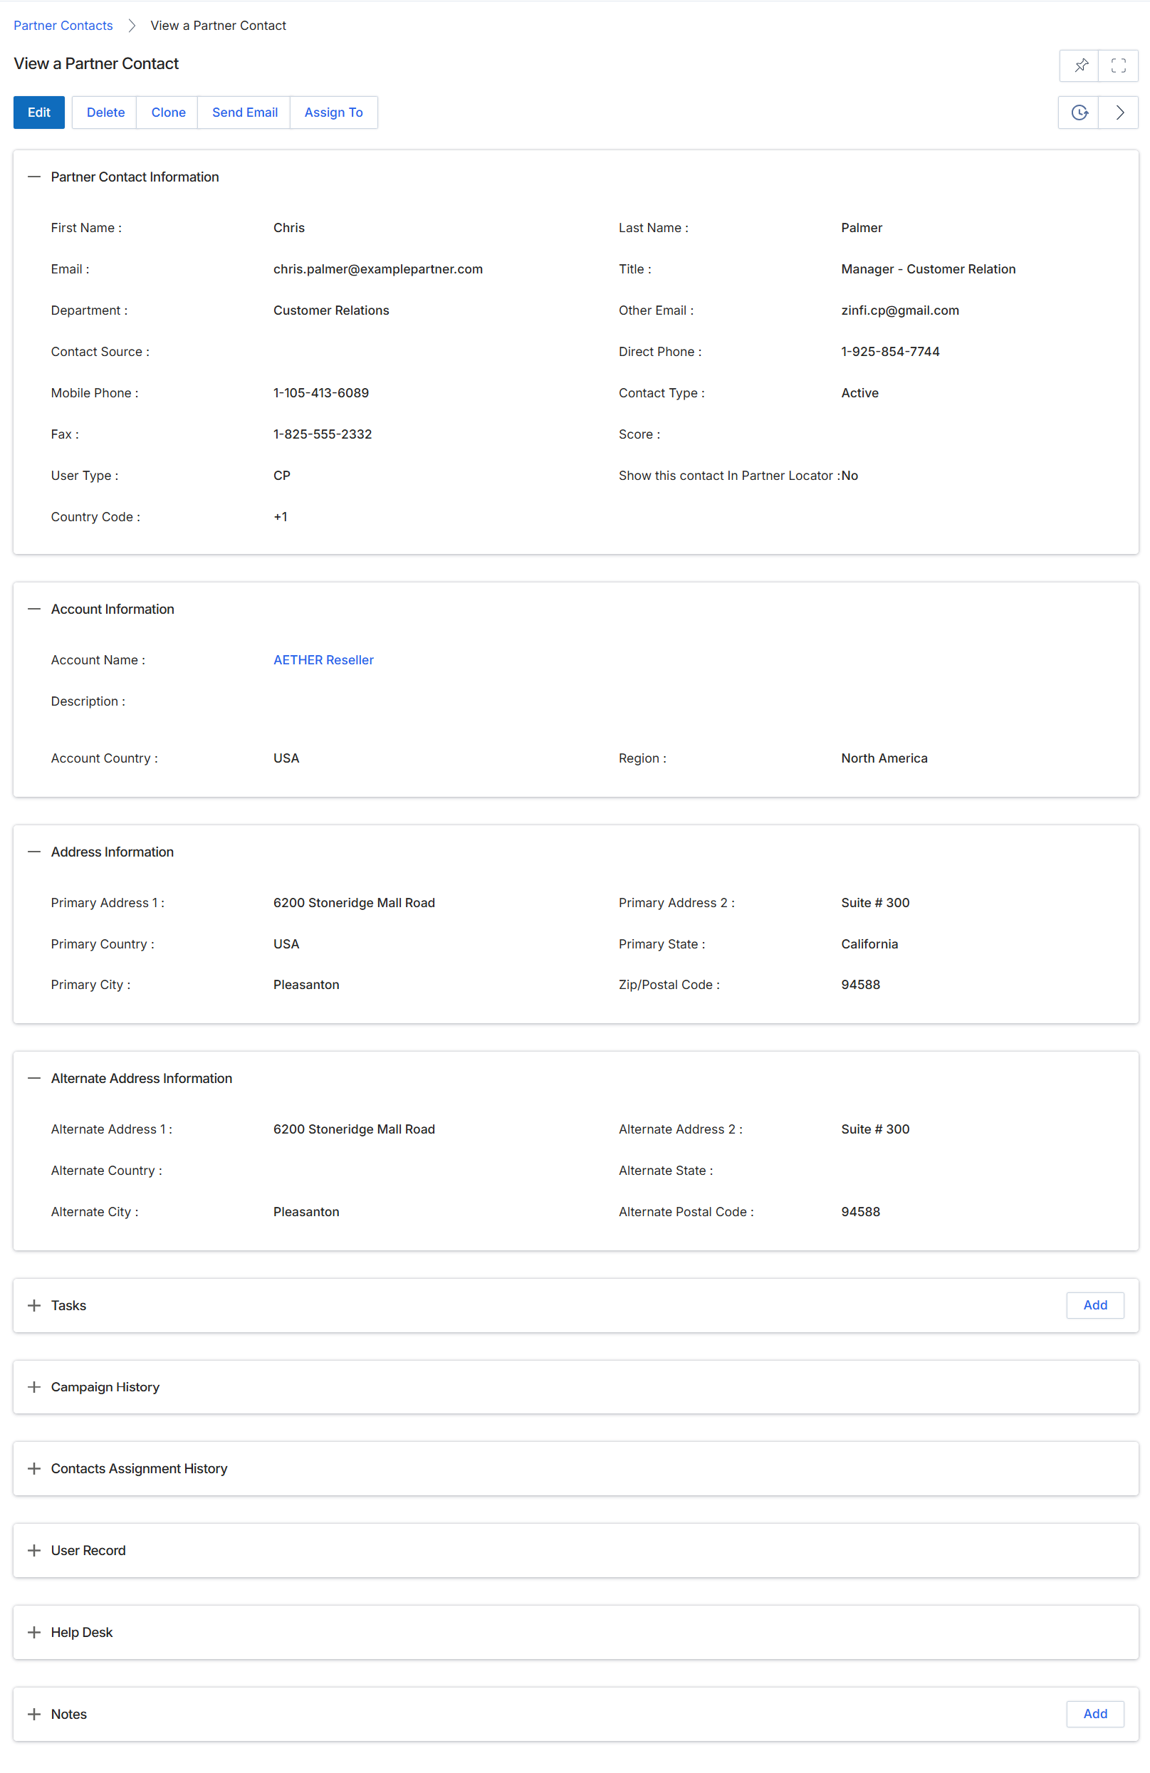The width and height of the screenshot is (1150, 1773).
Task: Click Send Email button
Action: pos(244,113)
